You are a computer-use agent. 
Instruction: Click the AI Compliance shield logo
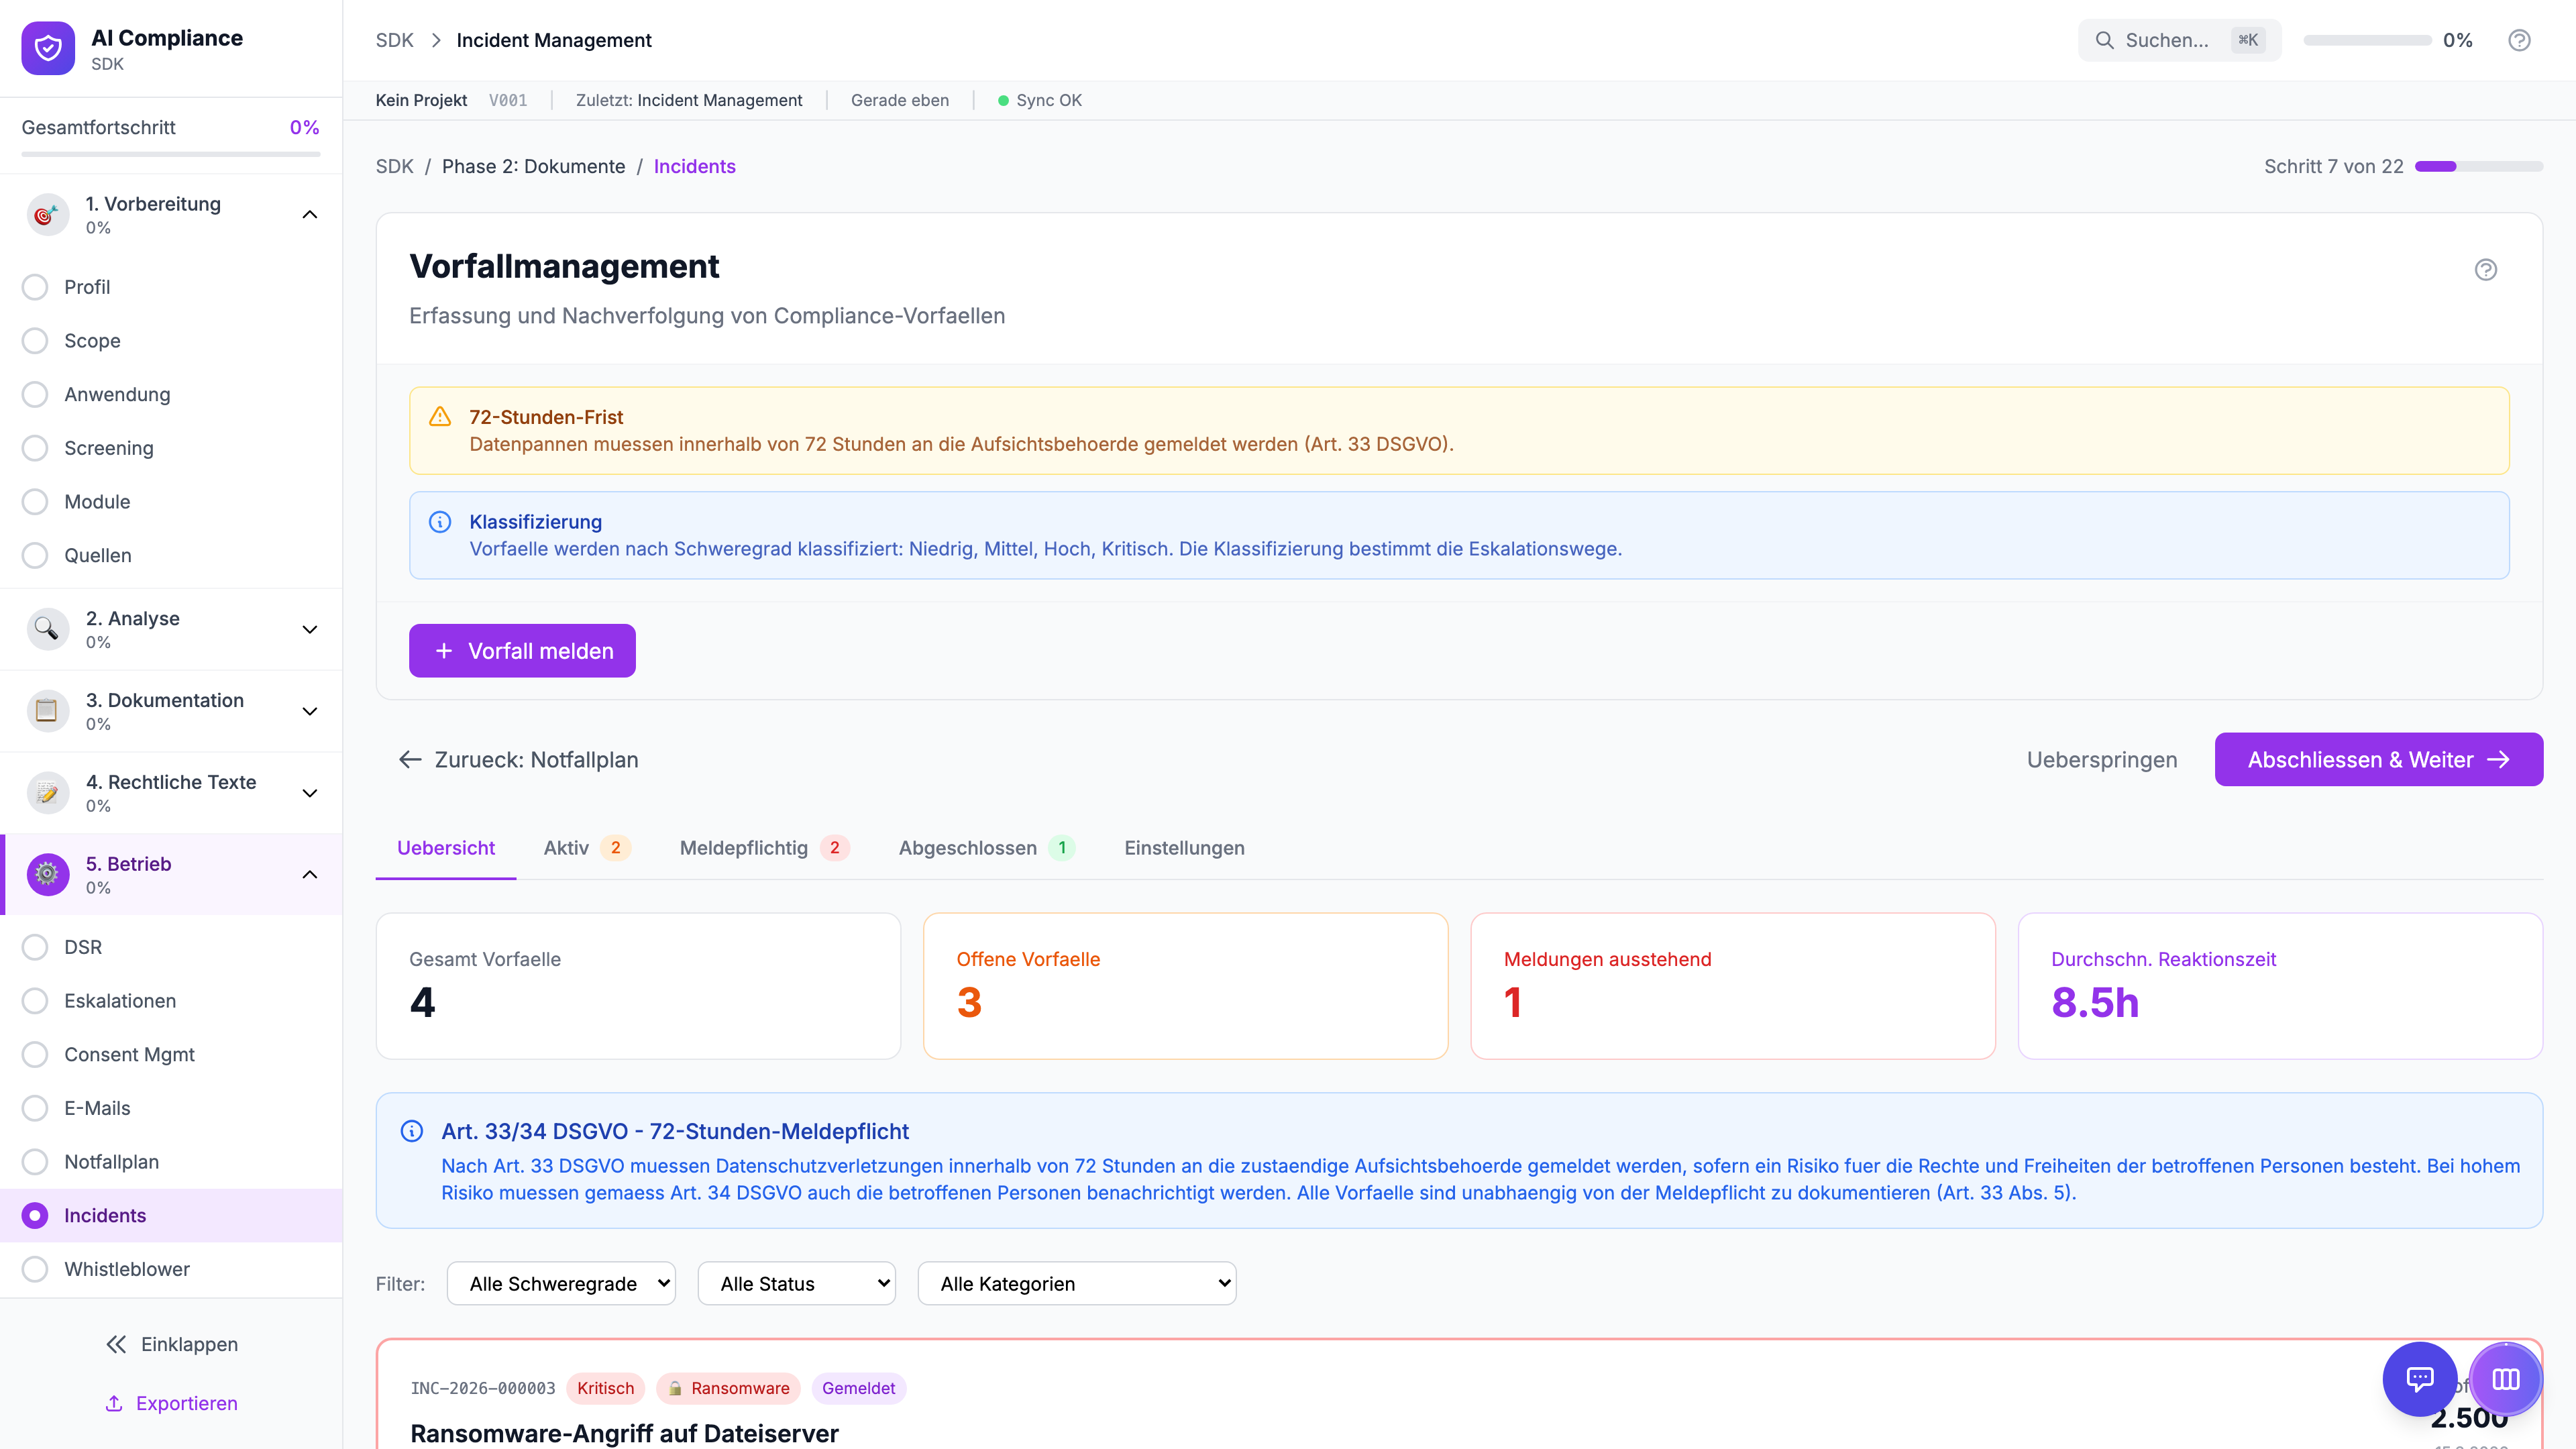point(48,48)
